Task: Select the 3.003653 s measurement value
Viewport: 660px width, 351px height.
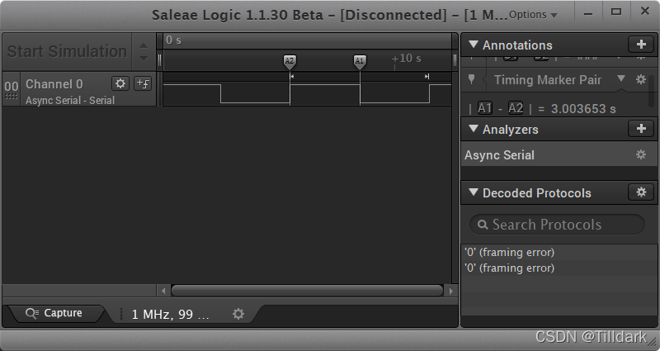Action: [583, 109]
